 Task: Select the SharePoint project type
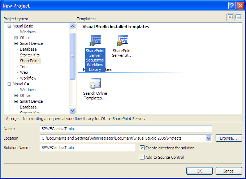(30, 61)
